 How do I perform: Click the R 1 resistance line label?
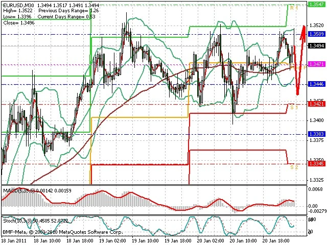294,8
